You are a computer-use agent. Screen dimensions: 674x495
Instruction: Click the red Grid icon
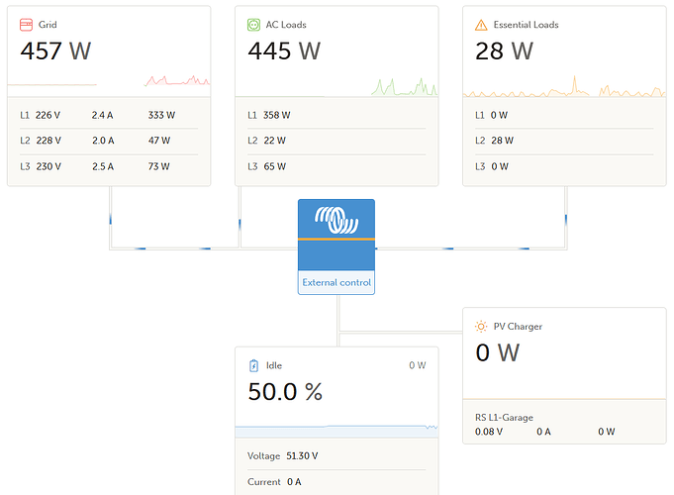click(26, 25)
